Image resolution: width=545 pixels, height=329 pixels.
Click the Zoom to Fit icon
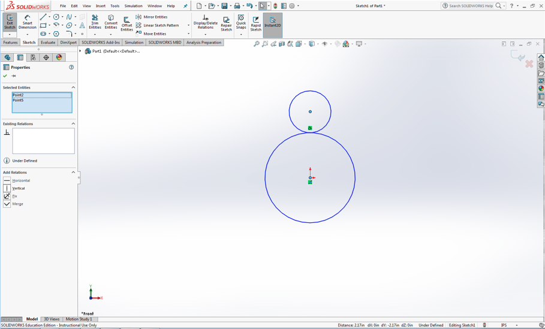pyautogui.click(x=257, y=44)
